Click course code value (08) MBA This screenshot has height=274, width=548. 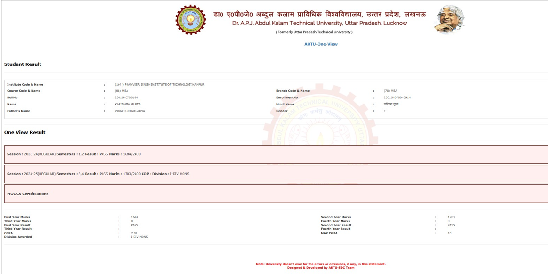[x=121, y=91]
